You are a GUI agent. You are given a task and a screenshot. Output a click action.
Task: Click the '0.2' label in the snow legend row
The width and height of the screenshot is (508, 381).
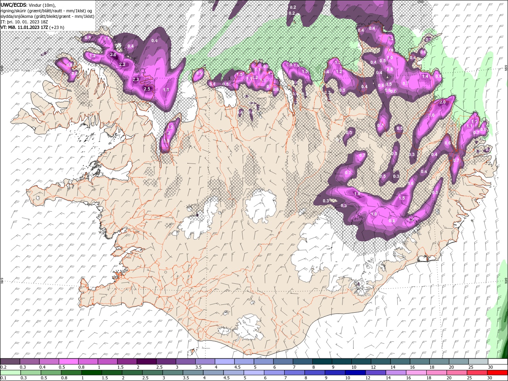click(x=4, y=367)
